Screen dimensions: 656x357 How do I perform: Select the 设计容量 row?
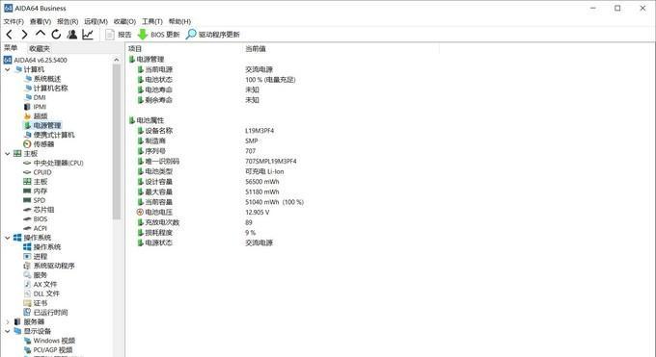208,182
